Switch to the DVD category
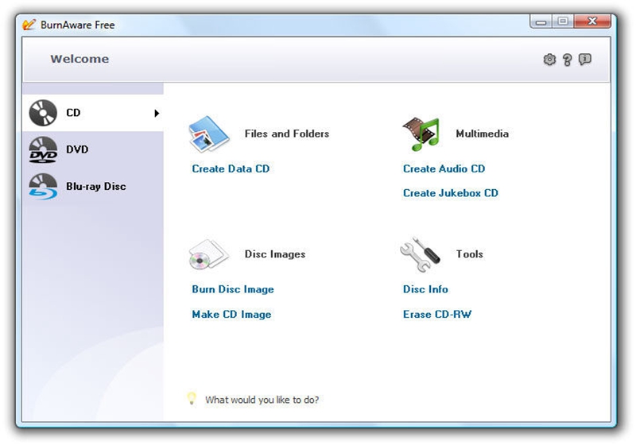 click(93, 149)
